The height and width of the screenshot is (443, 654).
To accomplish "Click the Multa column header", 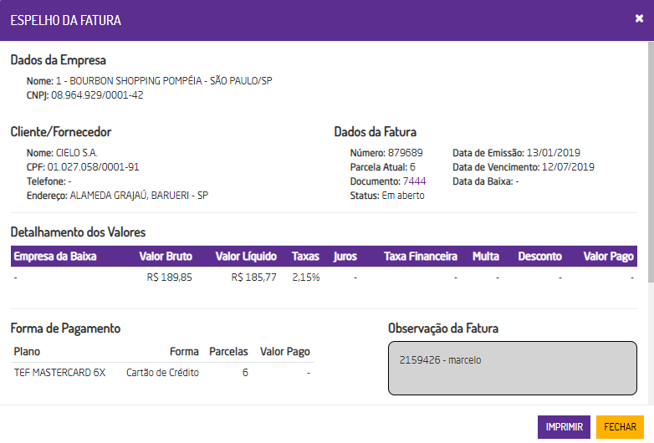I will click(x=485, y=257).
